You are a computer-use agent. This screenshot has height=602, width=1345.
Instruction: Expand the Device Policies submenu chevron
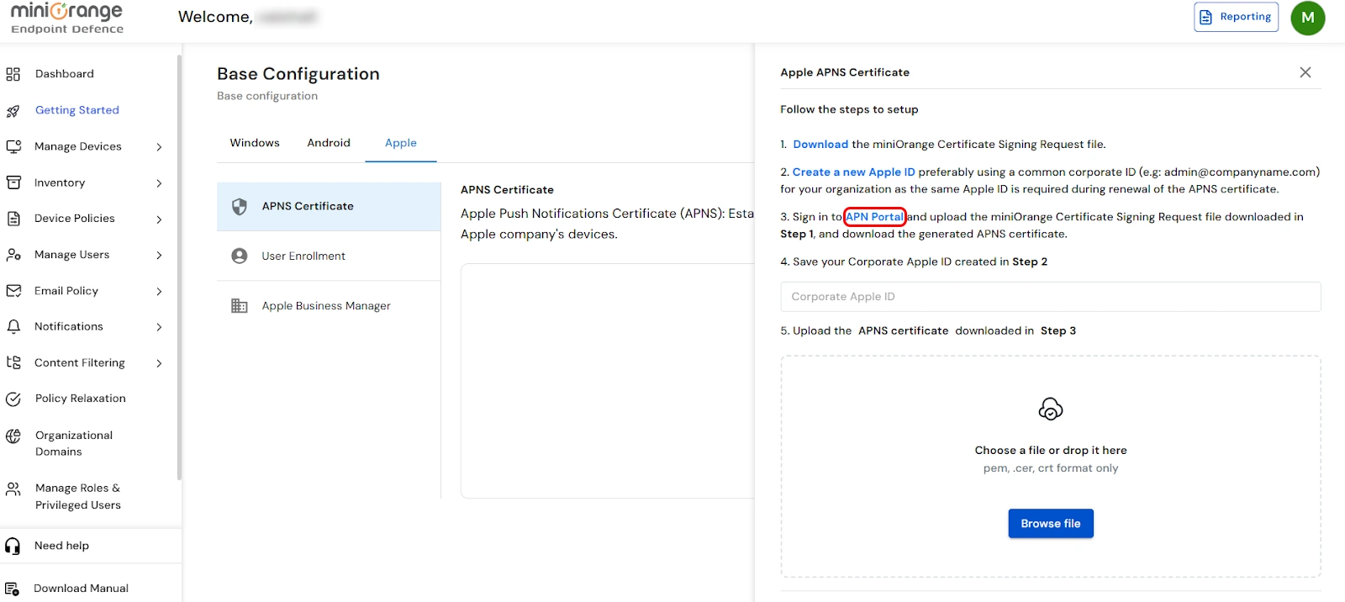click(x=159, y=219)
